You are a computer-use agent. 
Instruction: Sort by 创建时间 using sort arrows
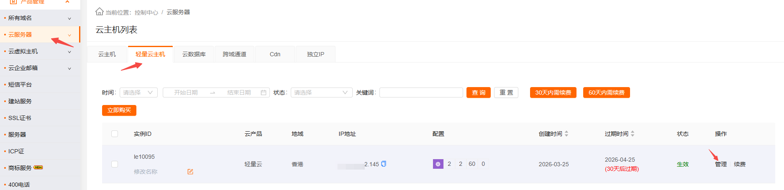(x=566, y=134)
